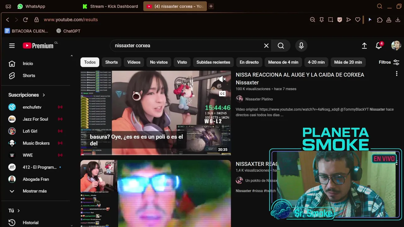The image size is (404, 227).
Task: Take a snapshot with capture icon
Action: point(330,20)
